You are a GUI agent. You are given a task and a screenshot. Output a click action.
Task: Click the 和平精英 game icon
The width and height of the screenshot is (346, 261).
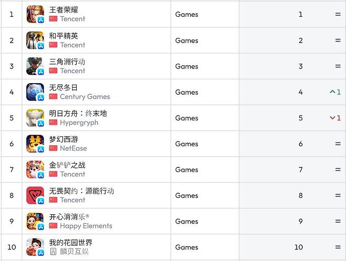[x=35, y=41]
